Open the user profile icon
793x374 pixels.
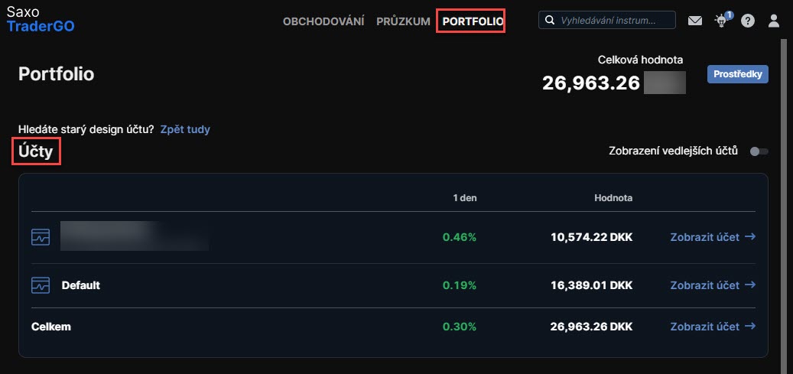click(774, 21)
